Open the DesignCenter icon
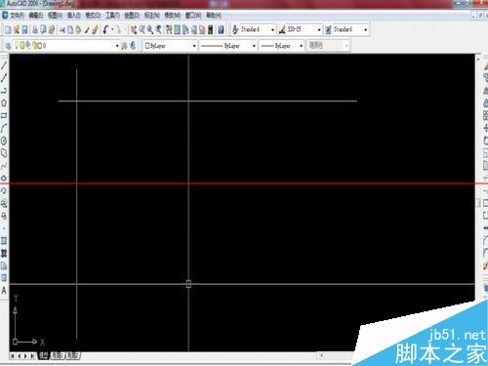The height and width of the screenshot is (366, 488). point(177,30)
